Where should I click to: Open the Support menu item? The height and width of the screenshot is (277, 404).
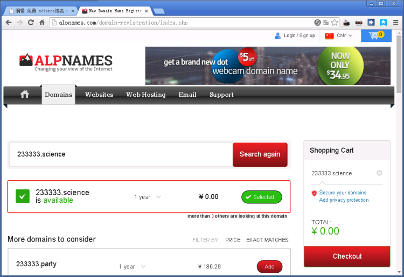pos(221,95)
